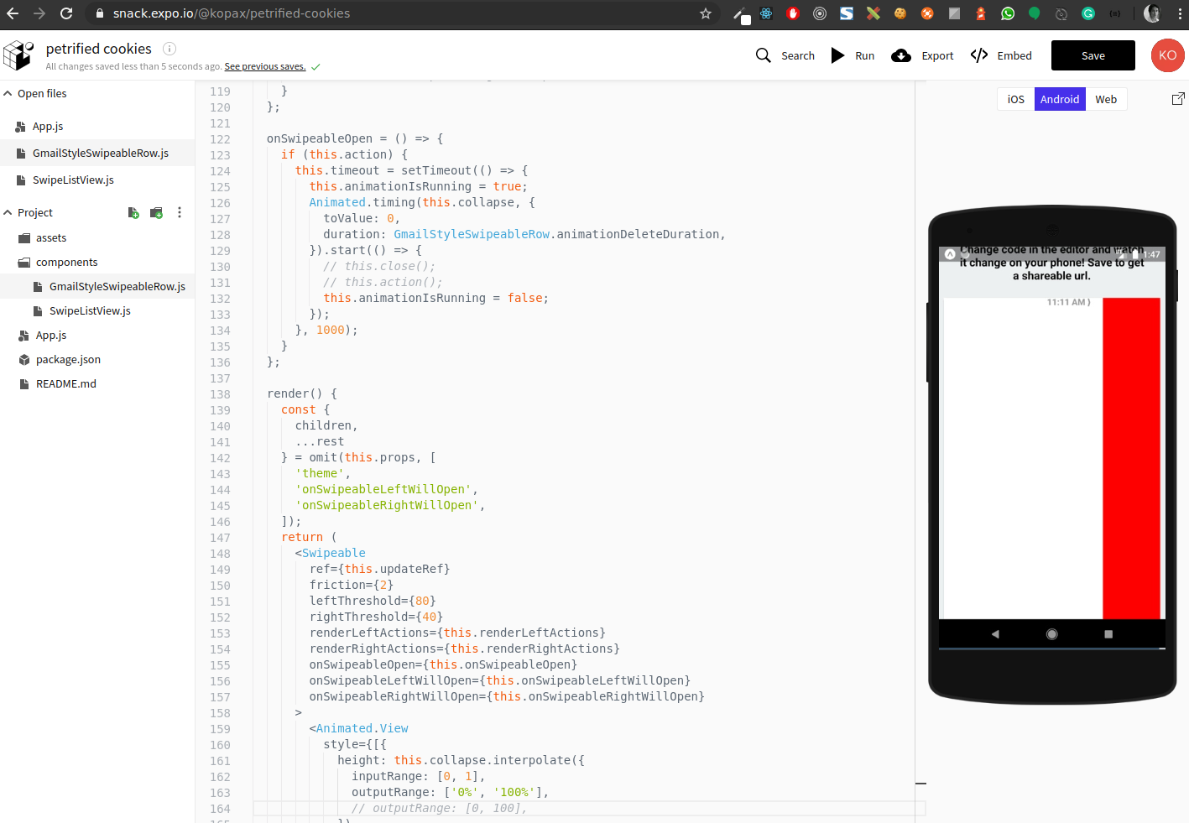Create a new file in the Project panel
Screen dimensions: 1189x823
point(133,212)
